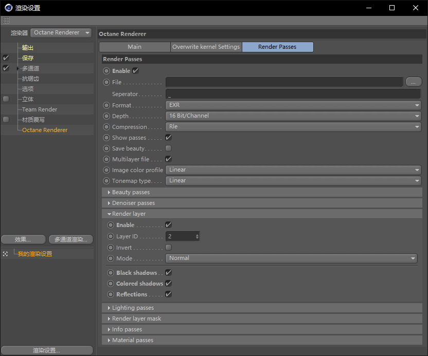Expand the Beauty passes section
Image resolution: width=428 pixels, height=356 pixels.
[x=262, y=192]
